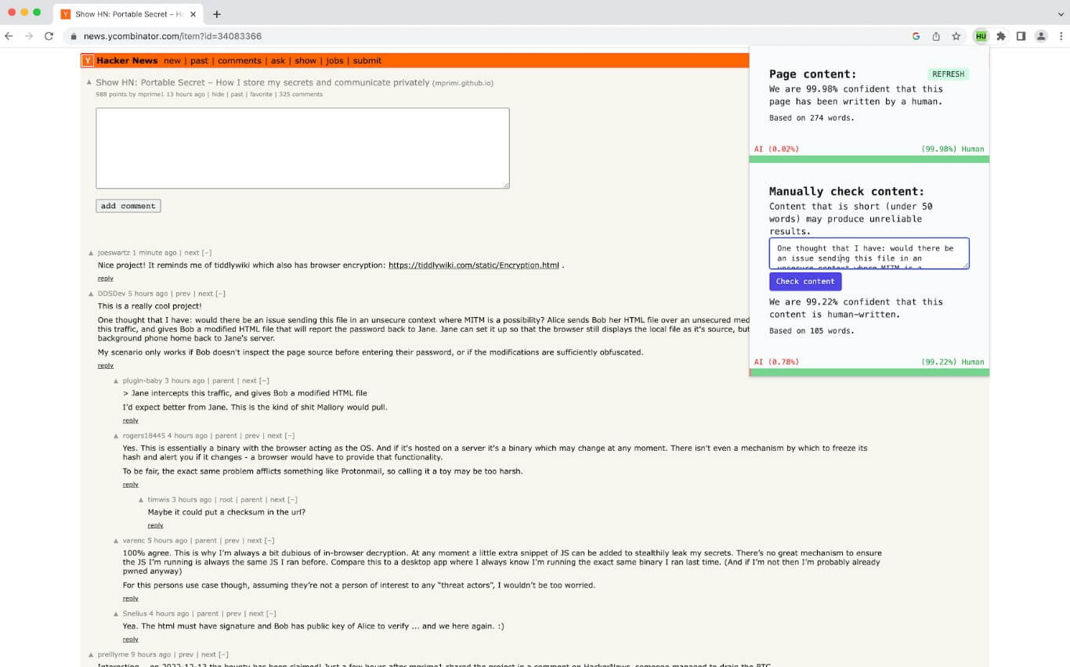Upvote DDSDev's comment
Image resolution: width=1070 pixels, height=667 pixels.
[92, 294]
